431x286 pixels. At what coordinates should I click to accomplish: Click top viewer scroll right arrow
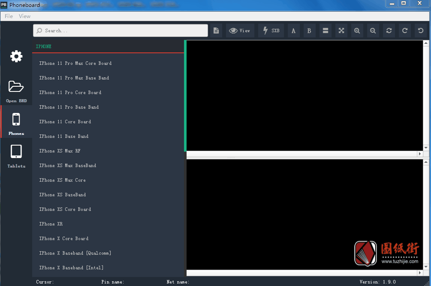[x=420, y=154]
